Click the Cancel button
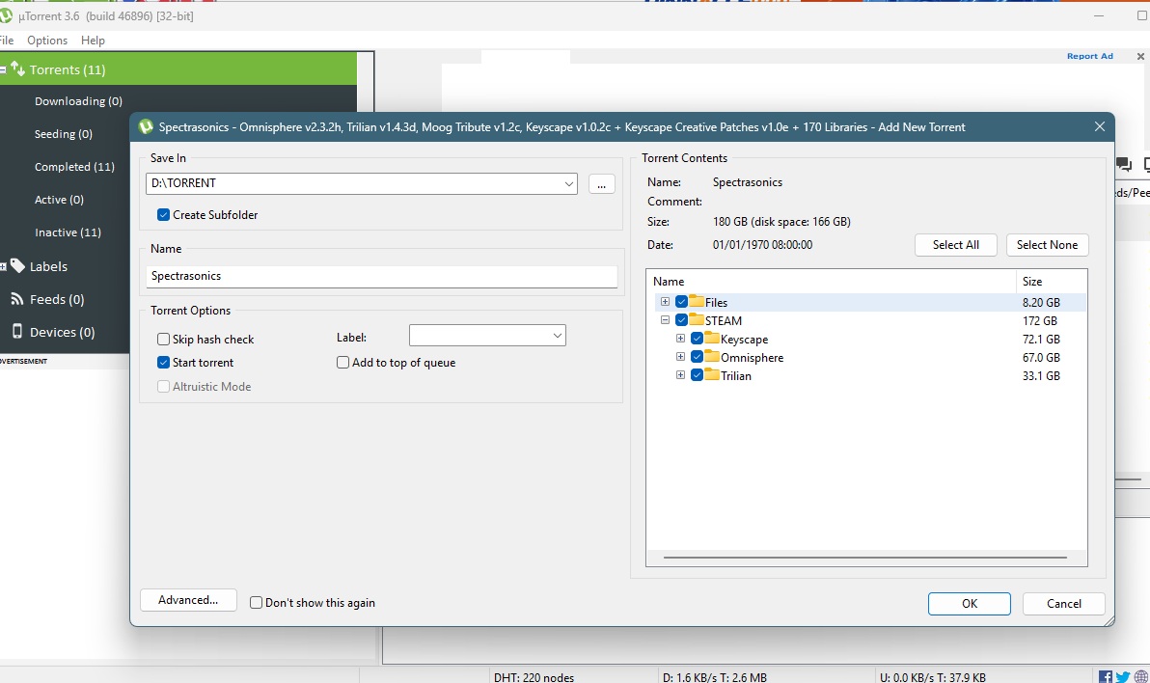This screenshot has width=1150, height=683. click(x=1063, y=603)
